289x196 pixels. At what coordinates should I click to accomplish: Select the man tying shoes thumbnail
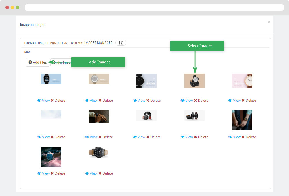(x=242, y=120)
